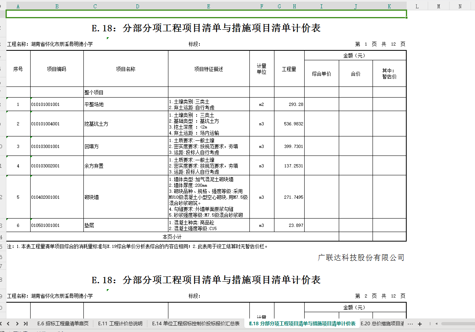Select the E.18 分部分项工程项目清单 sheet tab
The image size is (475, 332).
(302, 324)
